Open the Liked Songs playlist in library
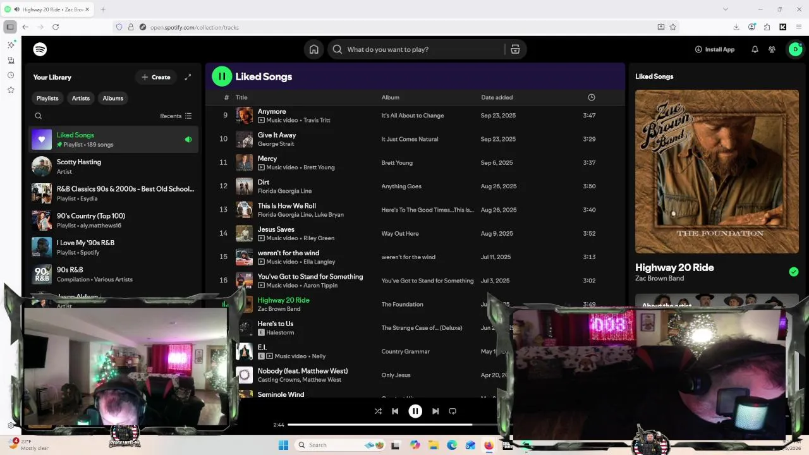The height and width of the screenshot is (455, 809). 113,139
